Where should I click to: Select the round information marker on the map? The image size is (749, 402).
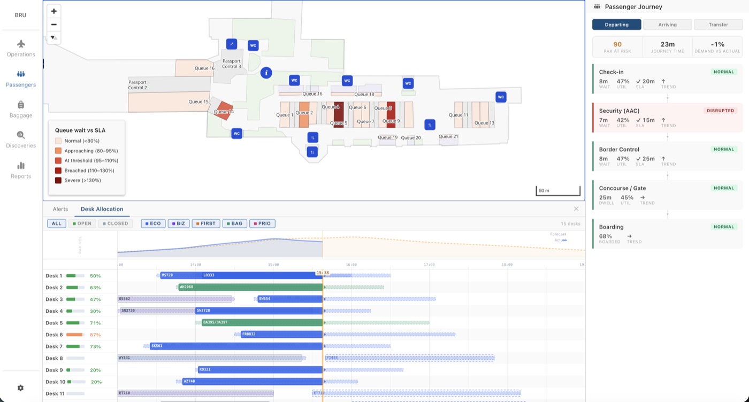(266, 73)
